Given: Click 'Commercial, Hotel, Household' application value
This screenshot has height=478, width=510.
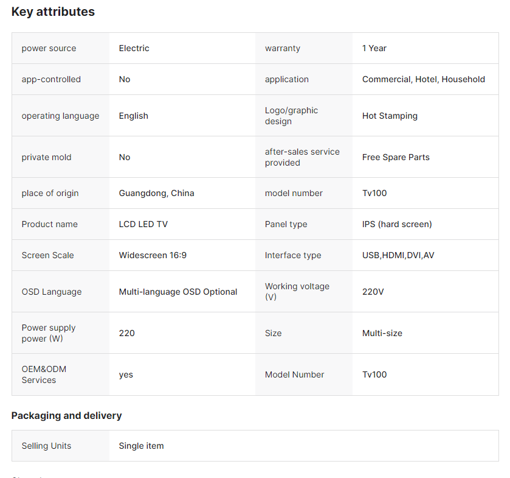Looking at the screenshot, I should coord(423,79).
